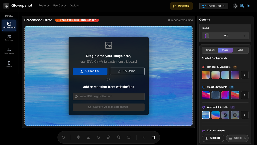Select fourth purple Raycast gradient swatch
This screenshot has height=145, width=257.
(x=235, y=75)
